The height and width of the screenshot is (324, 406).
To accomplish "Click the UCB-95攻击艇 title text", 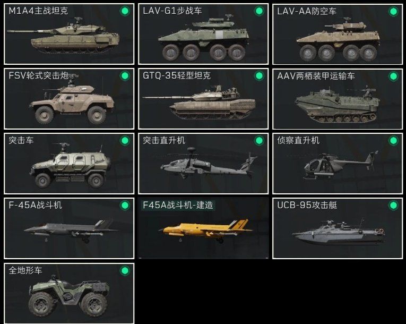I will [307, 205].
